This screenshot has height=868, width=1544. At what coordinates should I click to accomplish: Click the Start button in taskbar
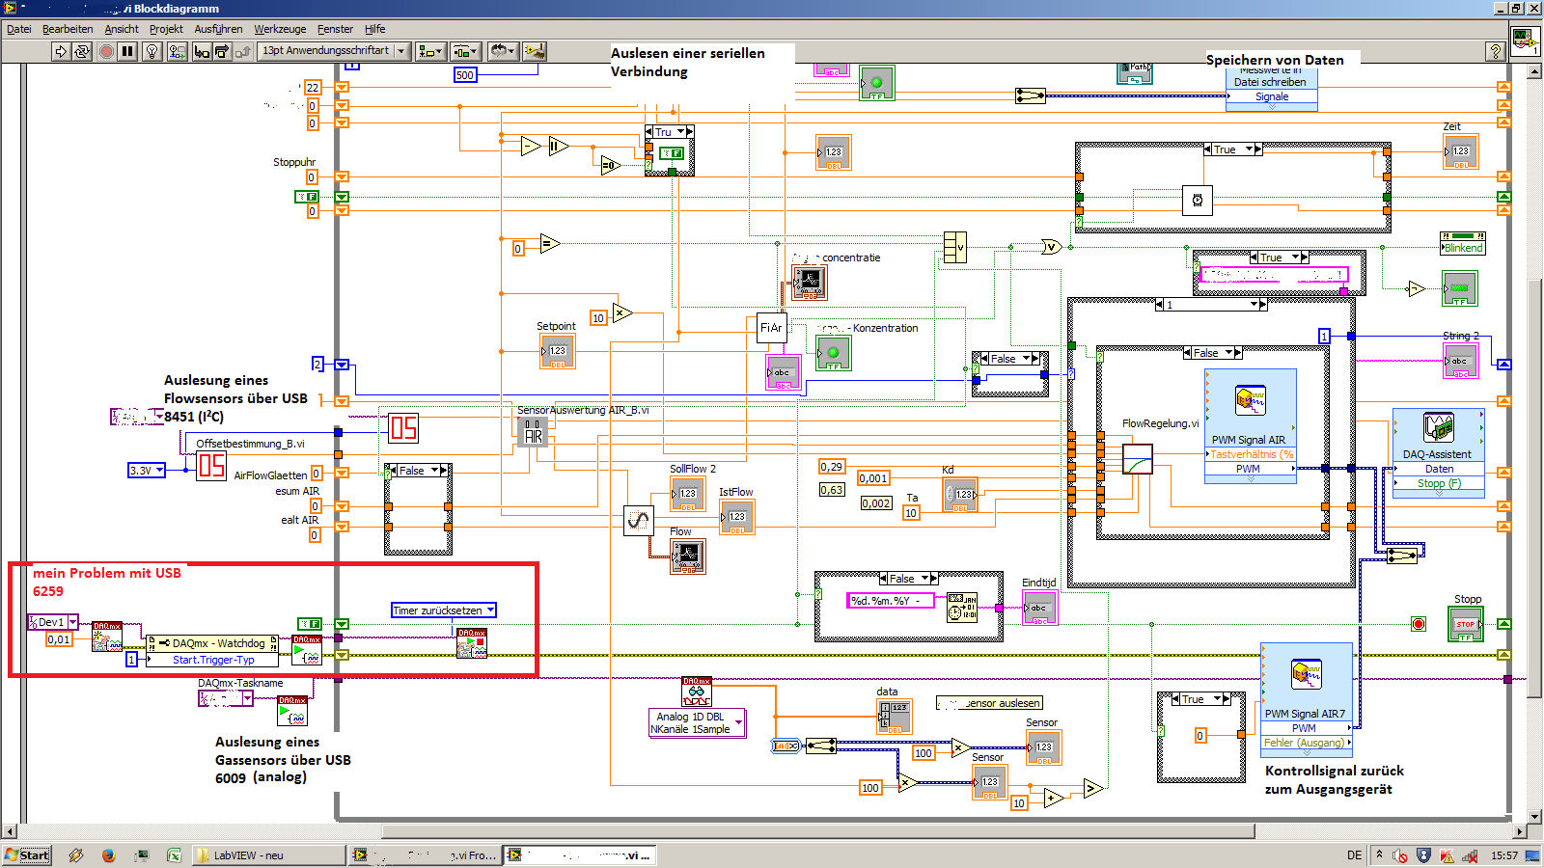pyautogui.click(x=27, y=854)
